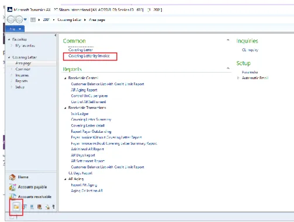Open Common in the navigation tree
294x222 pixels.
pyautogui.click(x=23, y=69)
